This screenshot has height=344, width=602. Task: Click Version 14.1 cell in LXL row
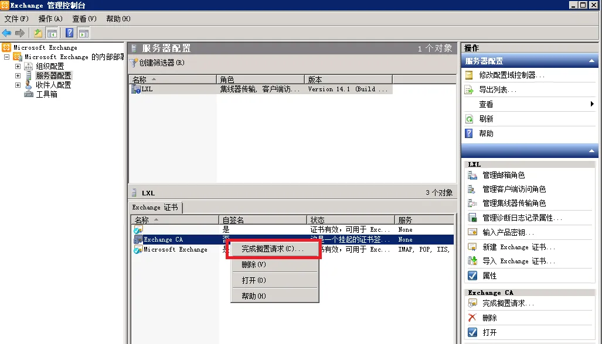pyautogui.click(x=348, y=89)
